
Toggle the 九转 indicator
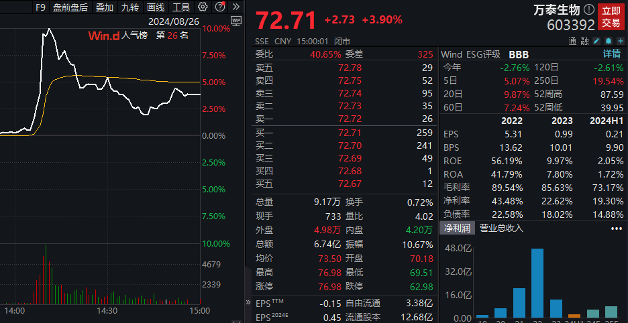point(130,7)
